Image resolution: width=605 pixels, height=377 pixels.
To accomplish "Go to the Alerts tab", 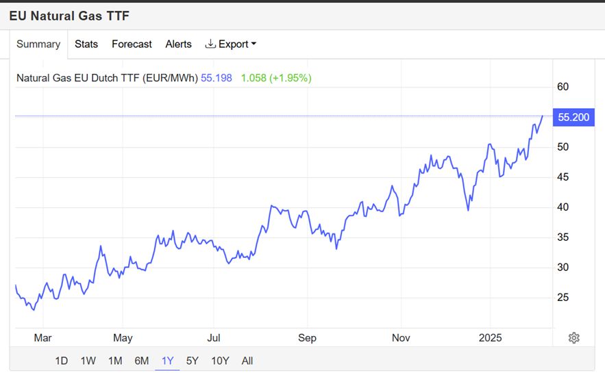I will click(x=178, y=44).
